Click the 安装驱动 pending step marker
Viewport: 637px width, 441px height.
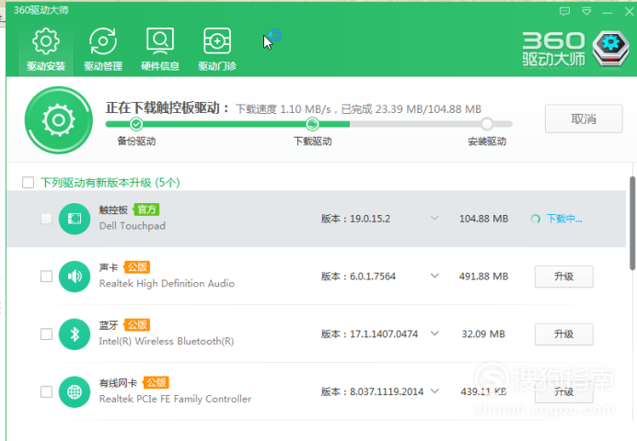click(x=487, y=124)
